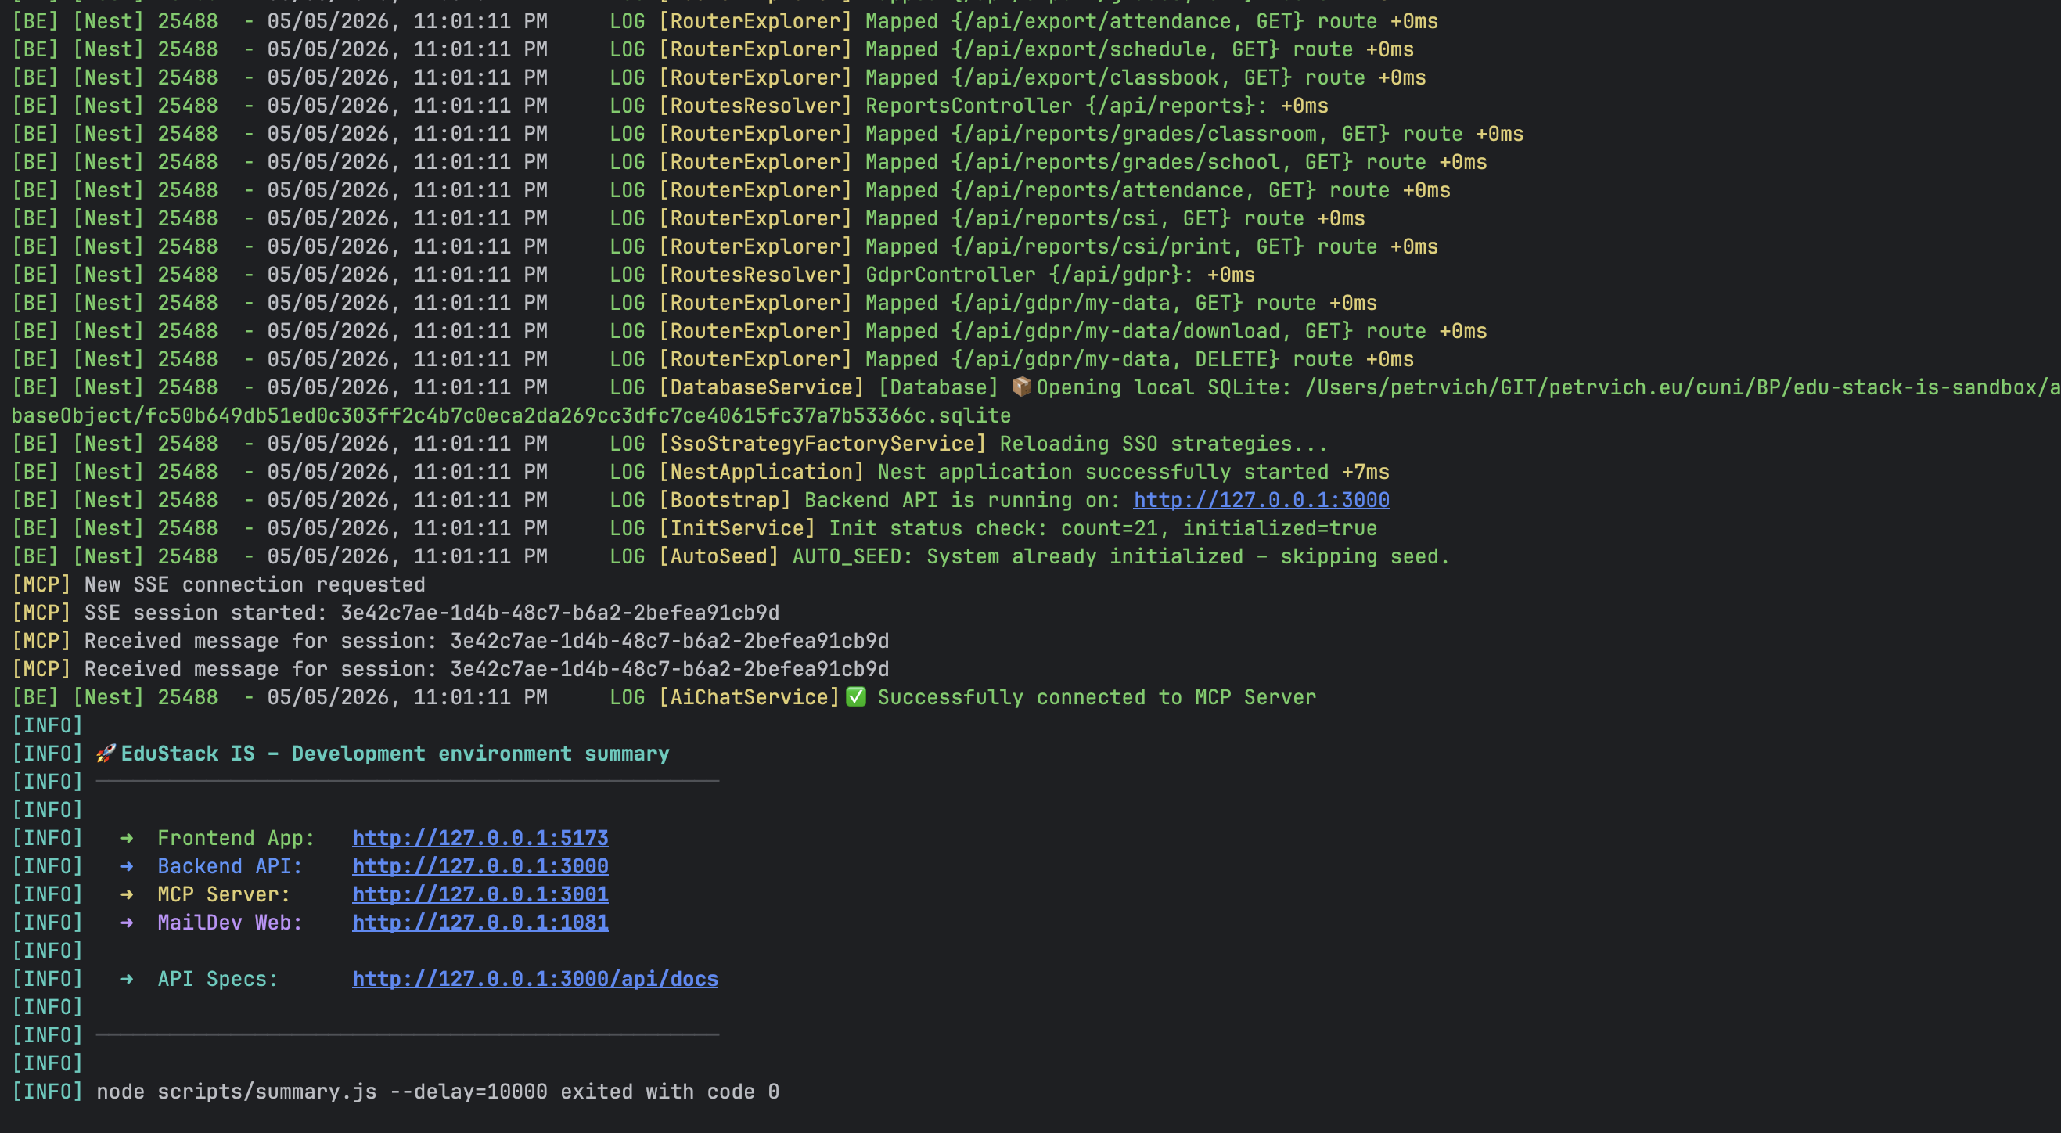The width and height of the screenshot is (2061, 1133).
Task: Open the MCP Server link http://127.0.0.1:3001
Action: [x=480, y=894]
